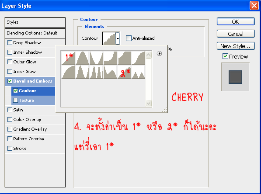This screenshot has width=261, height=194.
Task: Confirm with the OK button
Action: coord(236,22)
